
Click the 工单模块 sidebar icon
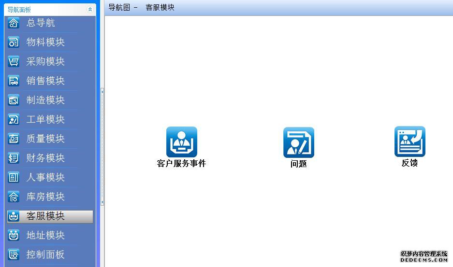(x=13, y=120)
